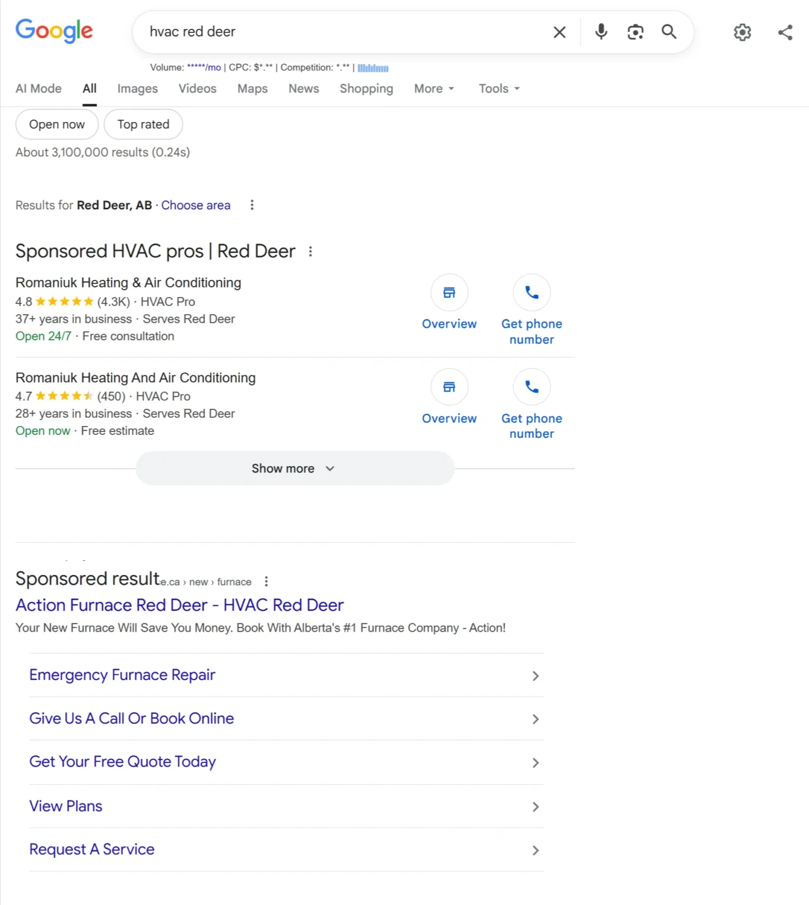Start a voice search with the microphone icon
Screen dimensions: 809x905
coord(600,32)
